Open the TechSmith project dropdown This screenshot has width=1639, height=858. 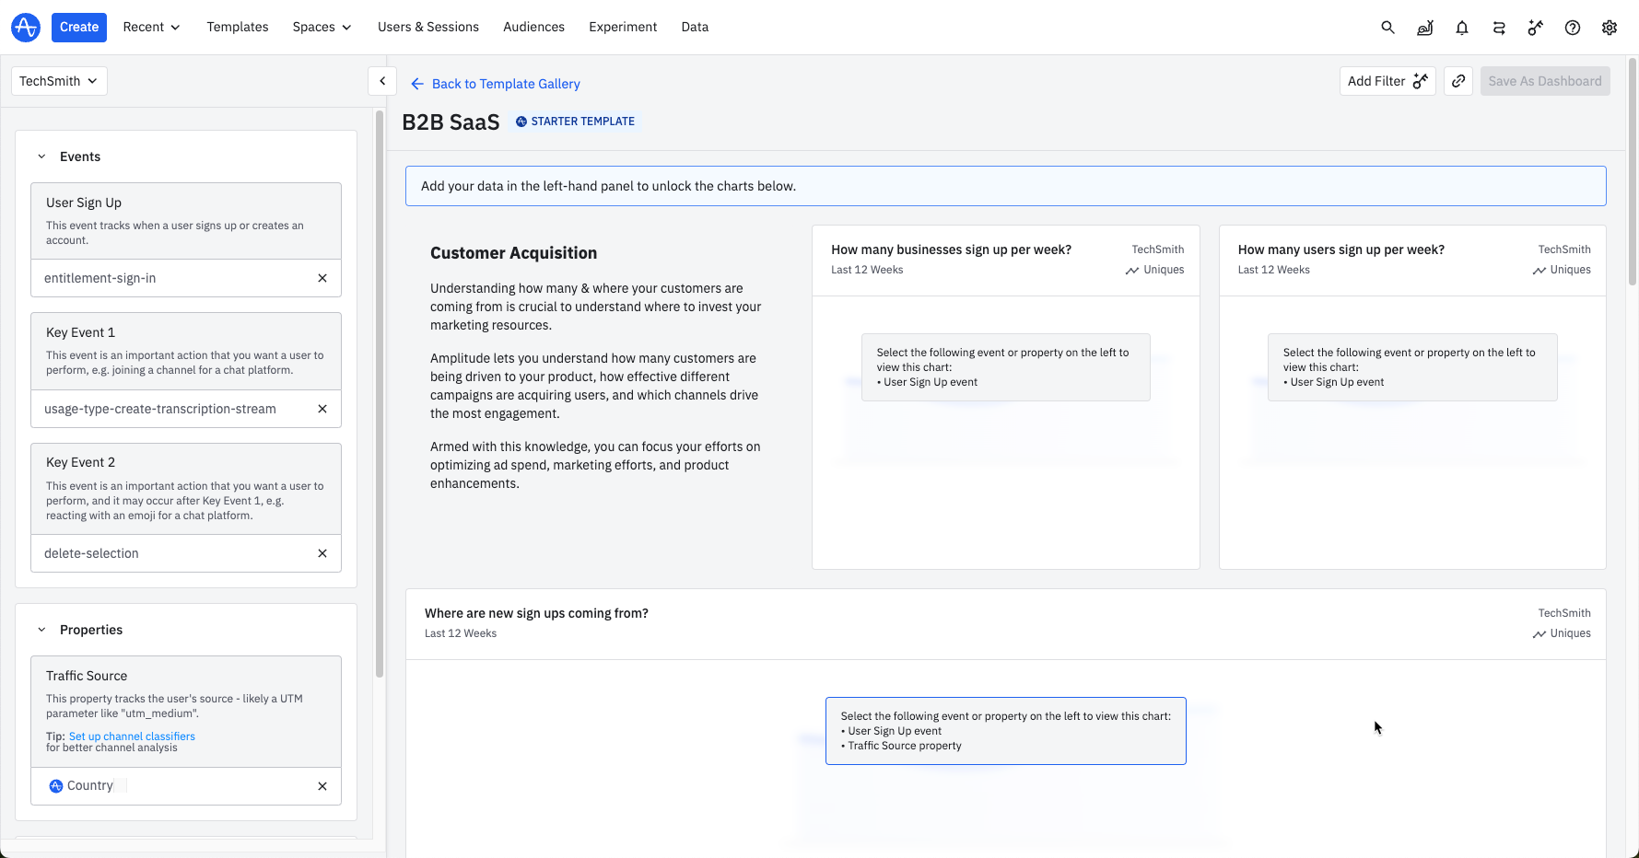point(59,81)
